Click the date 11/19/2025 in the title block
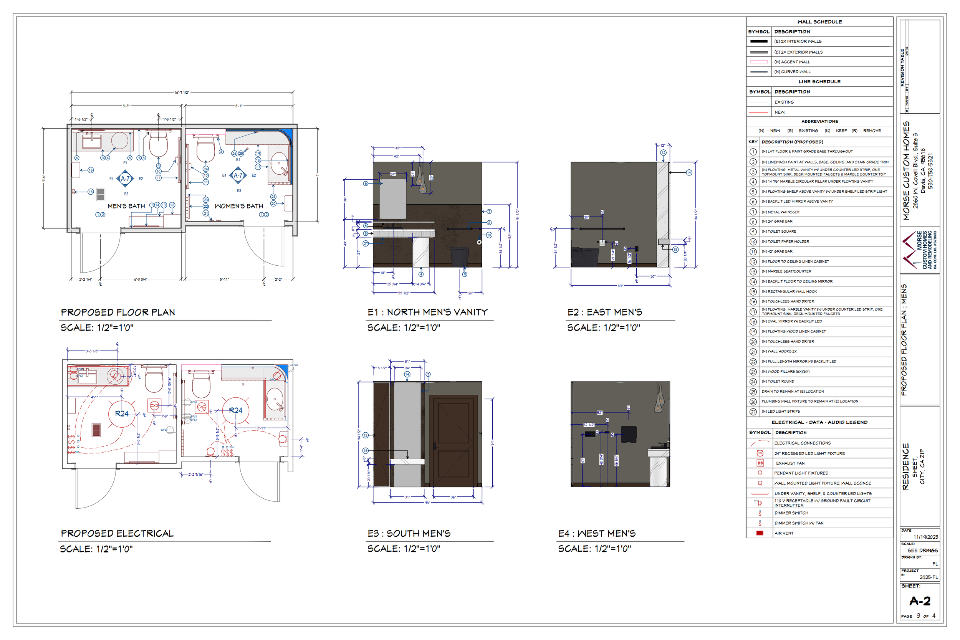This screenshot has height=640, width=960. (925, 537)
